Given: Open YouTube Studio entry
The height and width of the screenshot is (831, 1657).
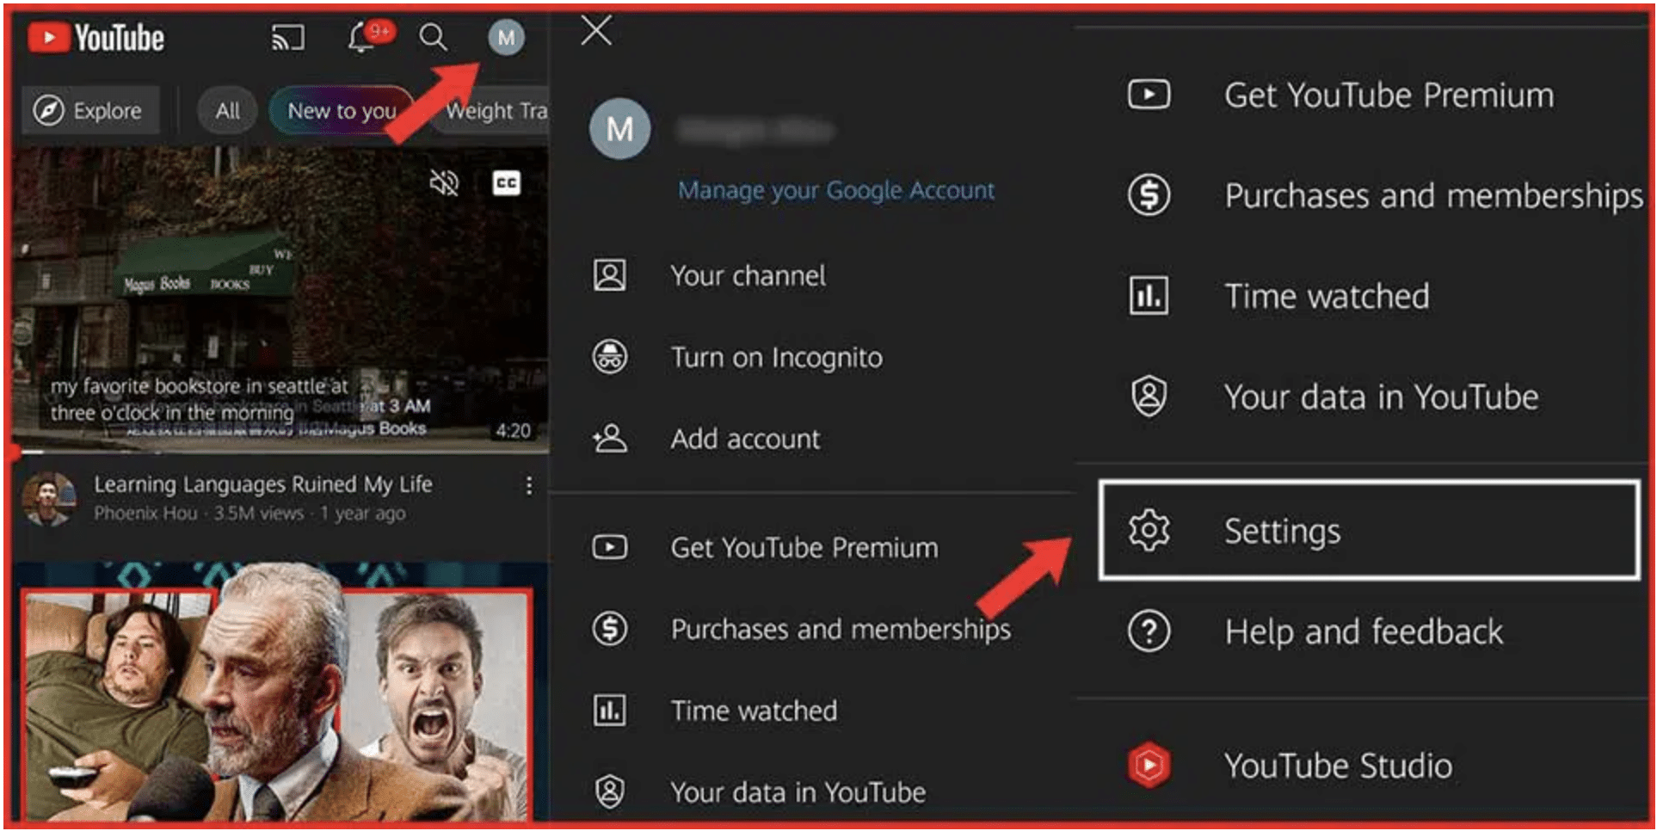Looking at the screenshot, I should pyautogui.click(x=1338, y=766).
